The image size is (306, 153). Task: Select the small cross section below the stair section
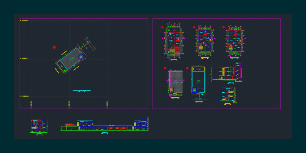pos(228,95)
